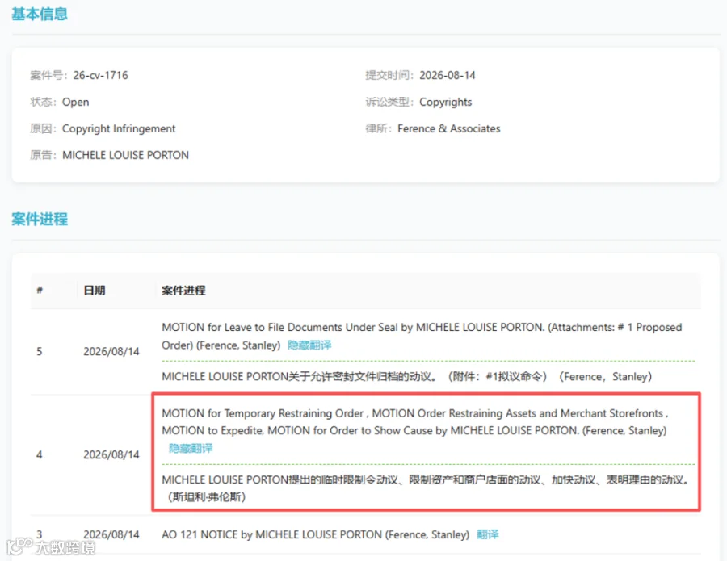Select the row number 5 cell
Image resolution: width=727 pixels, height=561 pixels.
coord(40,351)
